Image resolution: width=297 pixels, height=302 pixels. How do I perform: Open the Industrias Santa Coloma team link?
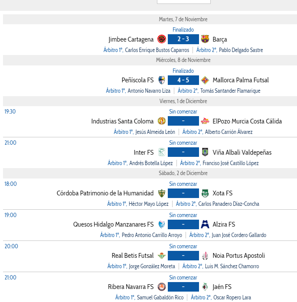[x=122, y=121]
